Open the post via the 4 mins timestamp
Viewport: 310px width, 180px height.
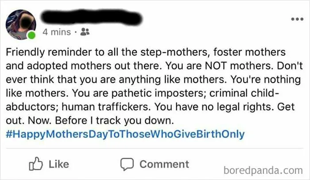(57, 32)
